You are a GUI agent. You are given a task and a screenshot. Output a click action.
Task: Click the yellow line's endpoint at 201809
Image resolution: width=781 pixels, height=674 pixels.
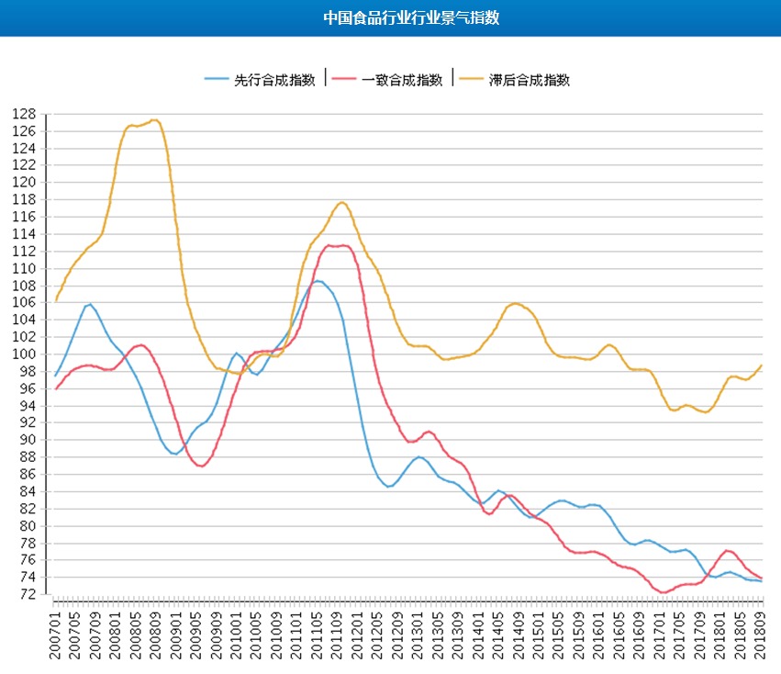click(x=762, y=365)
